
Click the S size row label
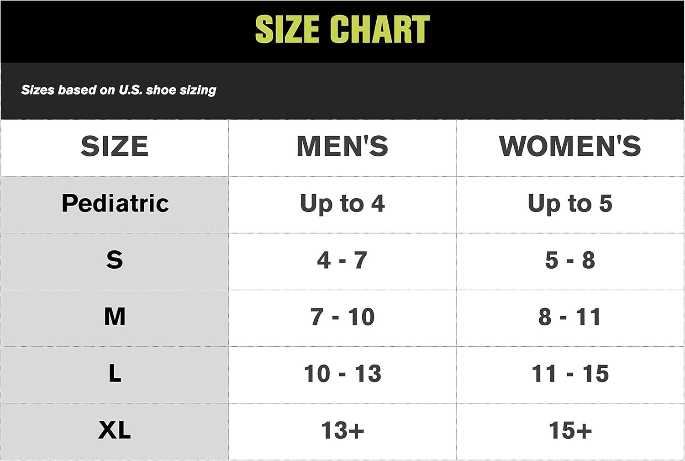[x=115, y=260]
